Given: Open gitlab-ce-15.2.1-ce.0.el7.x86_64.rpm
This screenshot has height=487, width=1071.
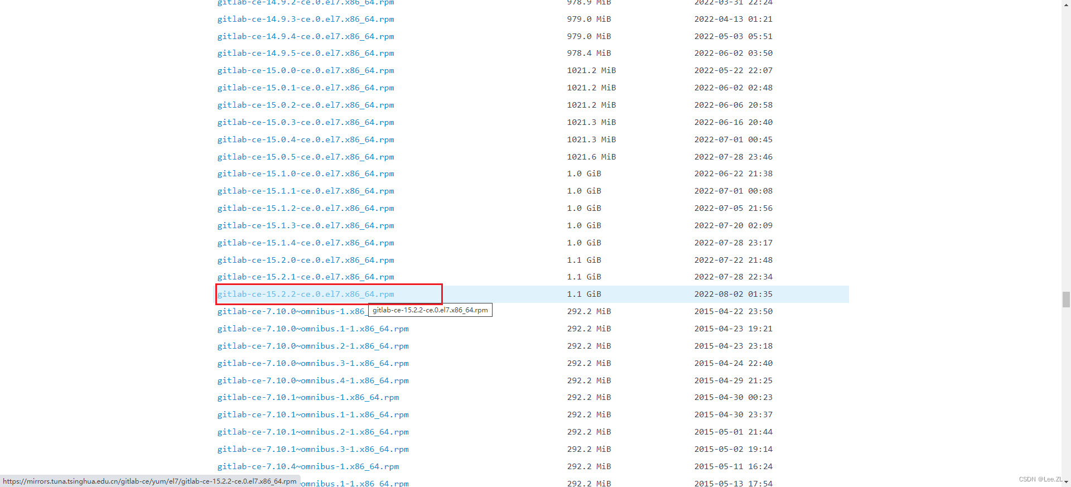Looking at the screenshot, I should 306,277.
